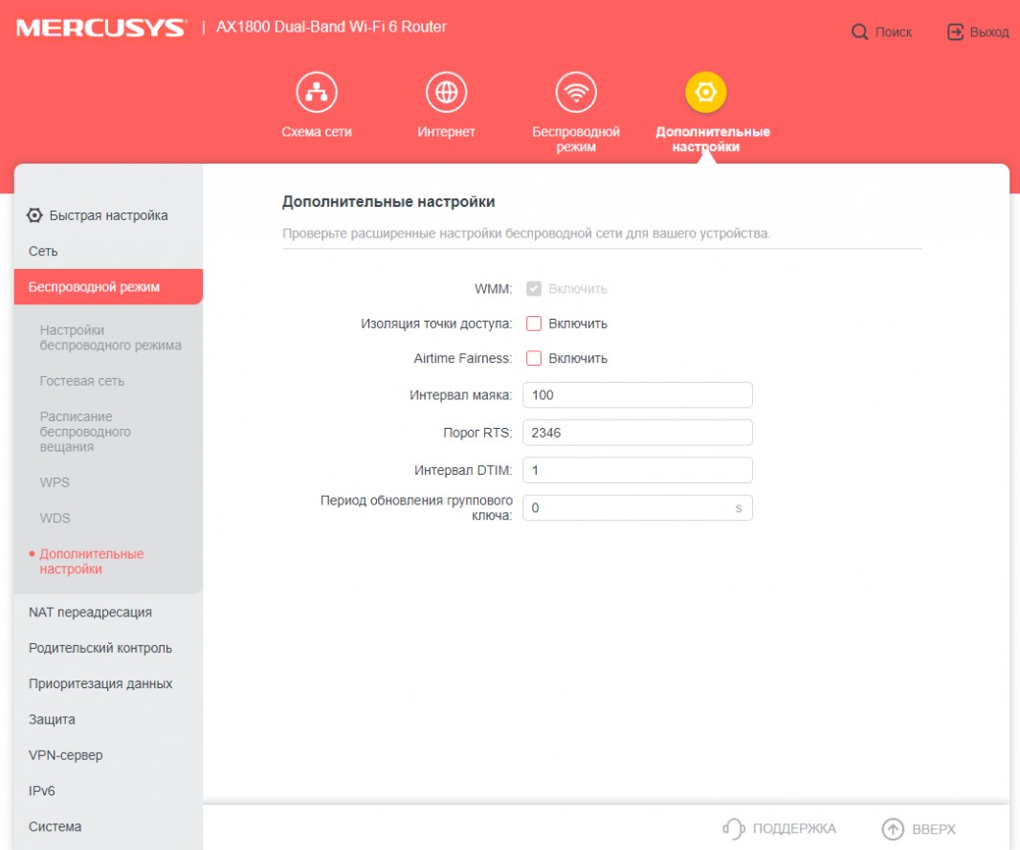This screenshot has width=1020, height=850.
Task: Expand the Сеть sidebar section
Action: pos(43,252)
